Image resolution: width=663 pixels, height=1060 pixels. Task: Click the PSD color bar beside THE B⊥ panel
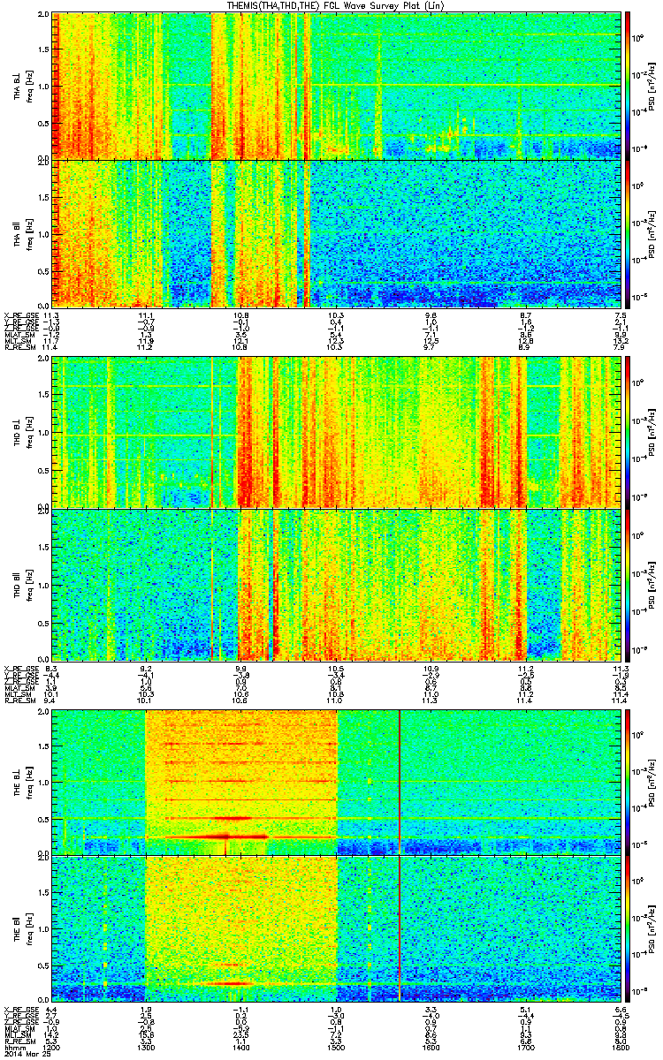[628, 782]
